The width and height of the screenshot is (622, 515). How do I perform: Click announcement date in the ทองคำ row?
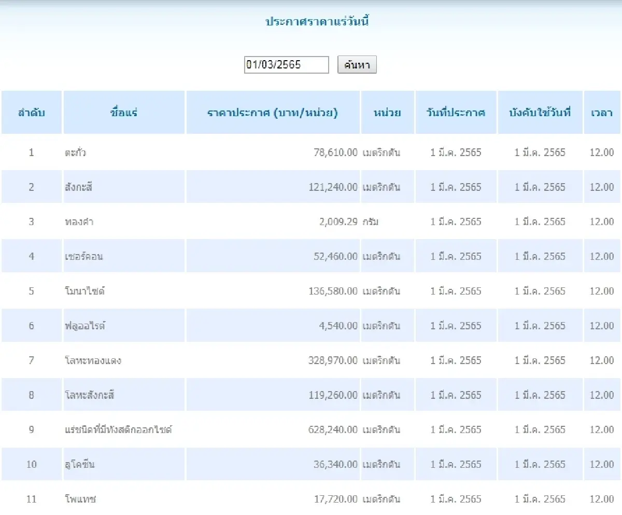[x=456, y=222]
